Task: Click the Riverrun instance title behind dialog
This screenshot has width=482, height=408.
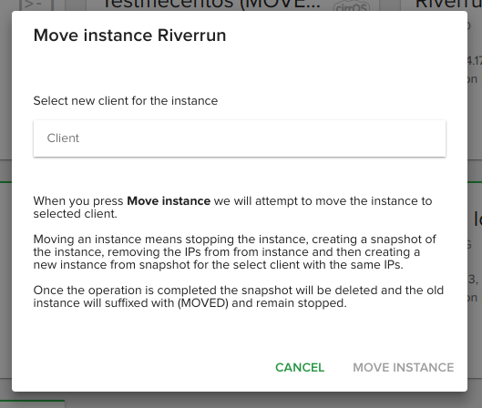Action: 448,5
